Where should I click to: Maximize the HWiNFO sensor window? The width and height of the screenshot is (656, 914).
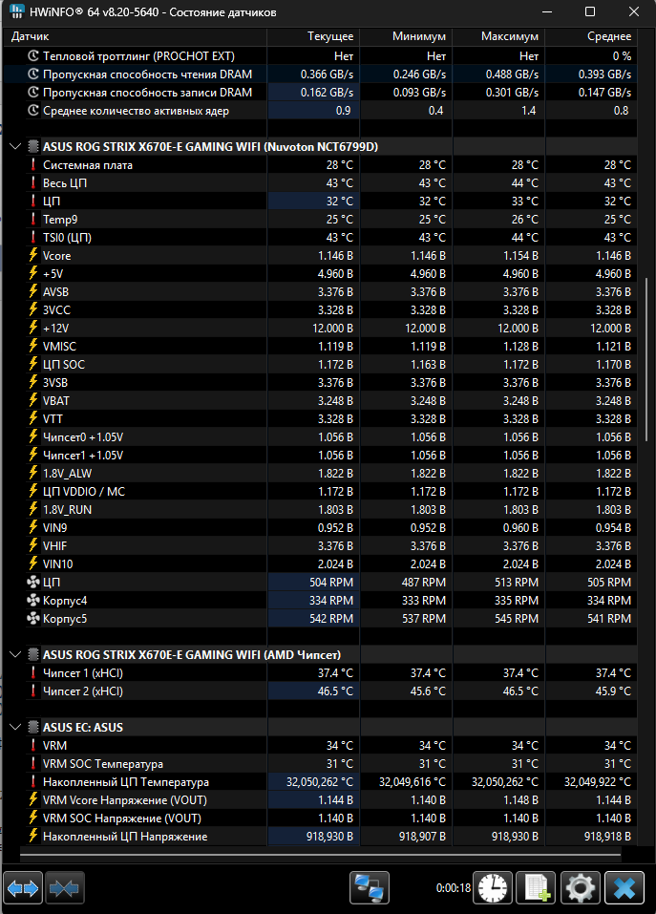tap(590, 11)
